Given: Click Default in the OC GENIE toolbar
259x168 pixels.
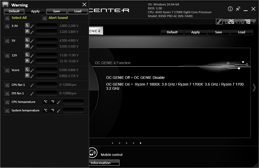Looking at the screenshot, I should click(x=172, y=32).
